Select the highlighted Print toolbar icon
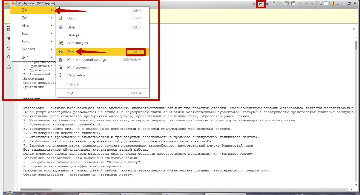The height and width of the screenshot is (195, 360). click(261, 3)
